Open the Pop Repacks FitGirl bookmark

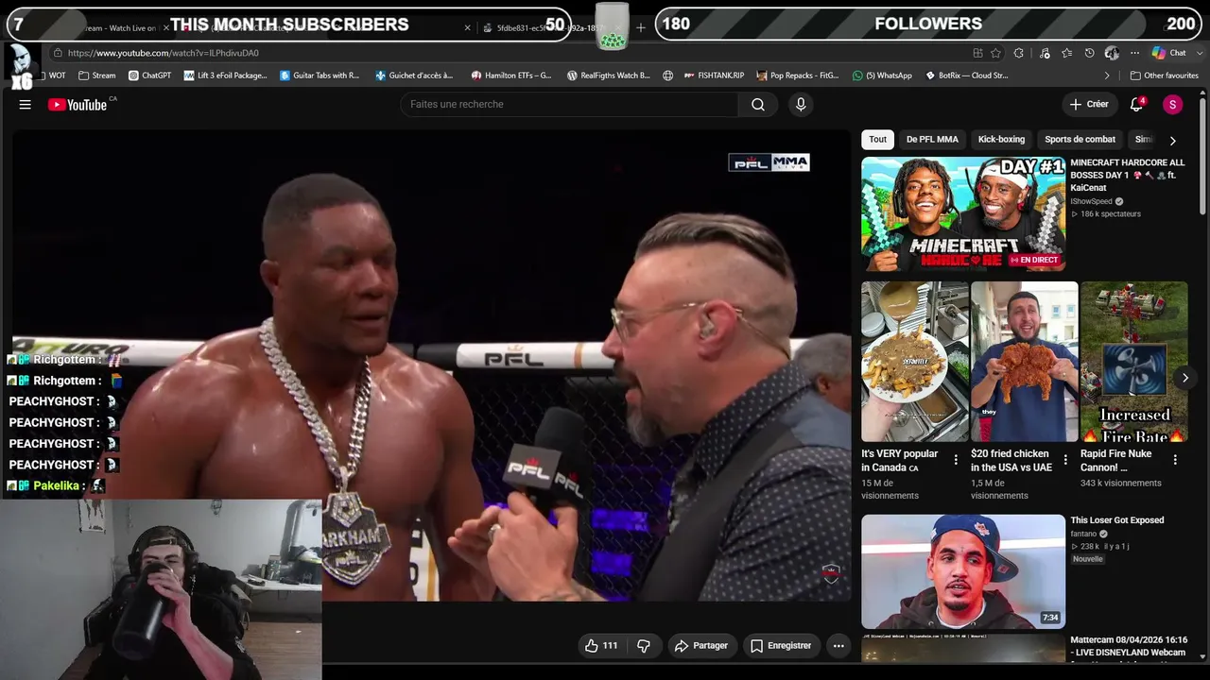click(x=798, y=76)
